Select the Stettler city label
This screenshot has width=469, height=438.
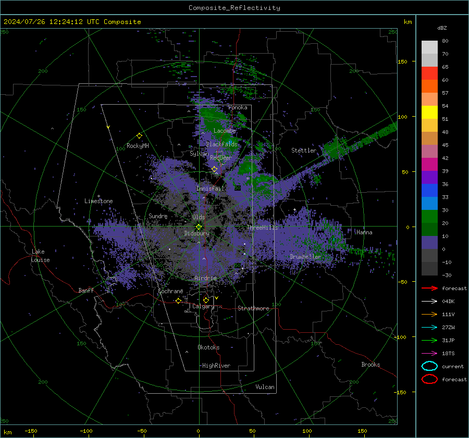coord(304,151)
